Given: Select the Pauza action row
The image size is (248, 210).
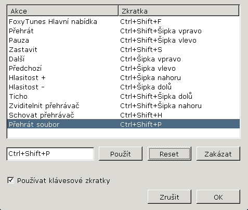Looking at the screenshot, I should click(123, 41).
